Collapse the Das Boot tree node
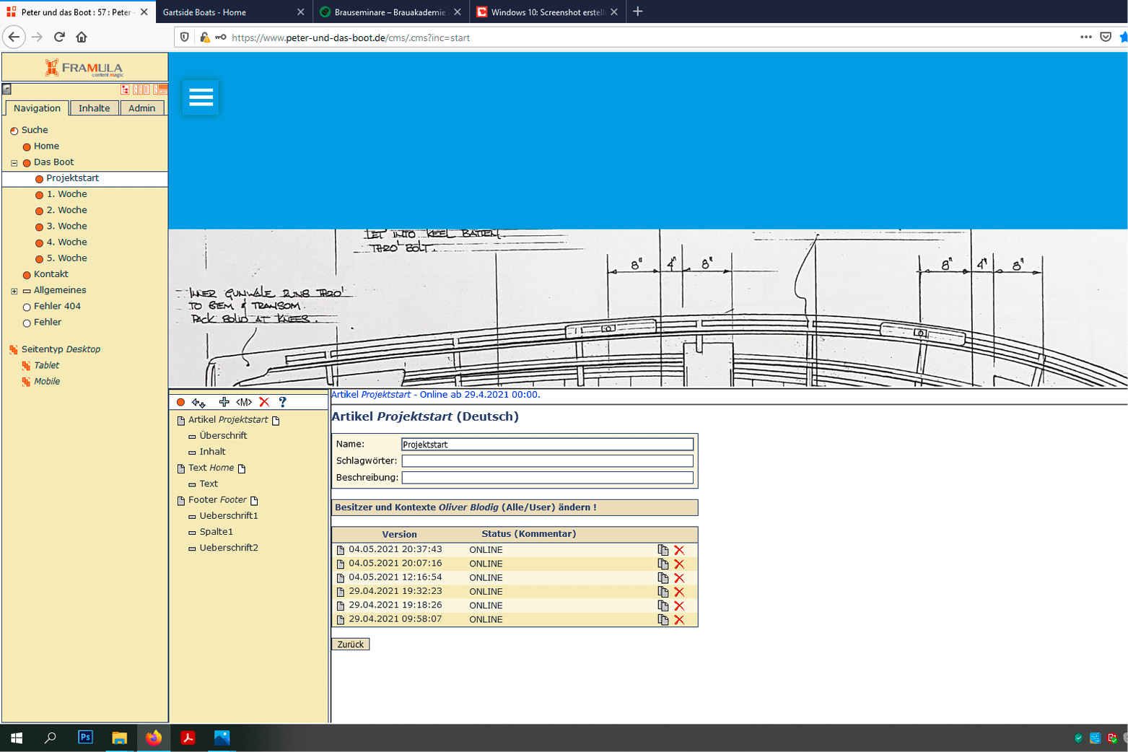 pyautogui.click(x=14, y=163)
